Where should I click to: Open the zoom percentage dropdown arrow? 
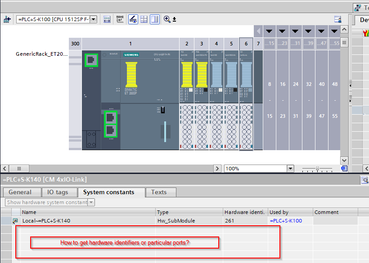[290, 169]
